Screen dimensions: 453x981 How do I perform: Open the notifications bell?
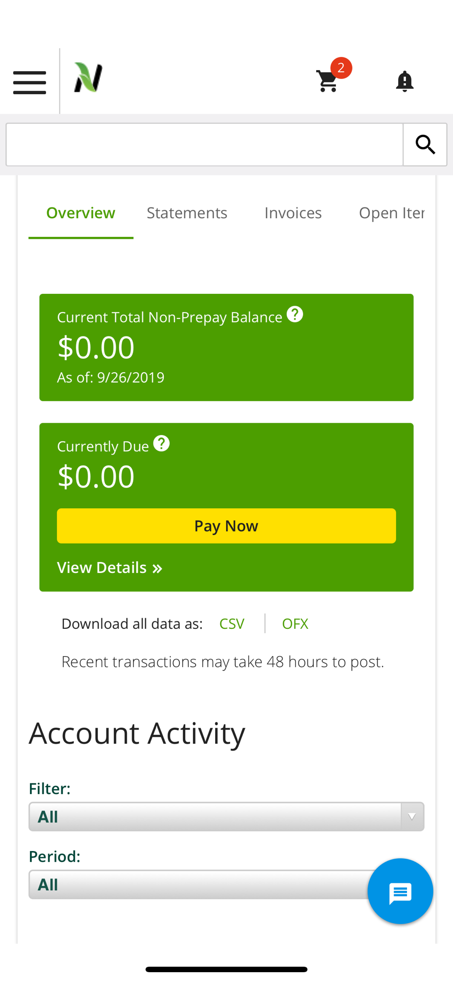pos(404,81)
